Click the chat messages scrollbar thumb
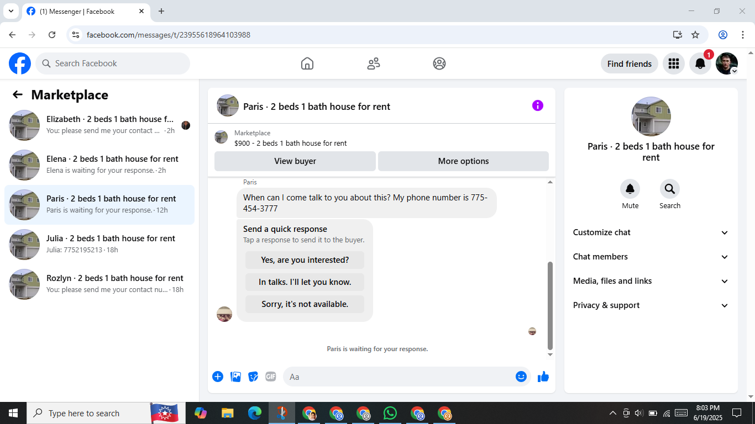 point(550,306)
